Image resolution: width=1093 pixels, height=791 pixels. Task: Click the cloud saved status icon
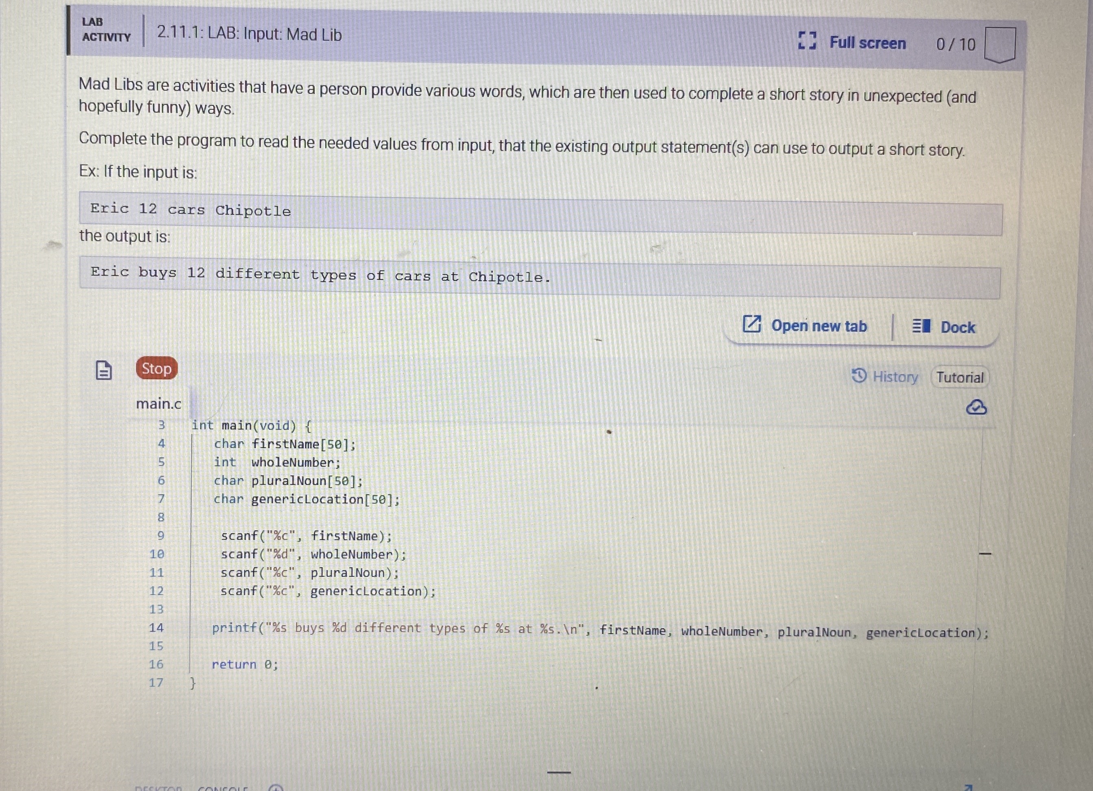click(x=976, y=407)
